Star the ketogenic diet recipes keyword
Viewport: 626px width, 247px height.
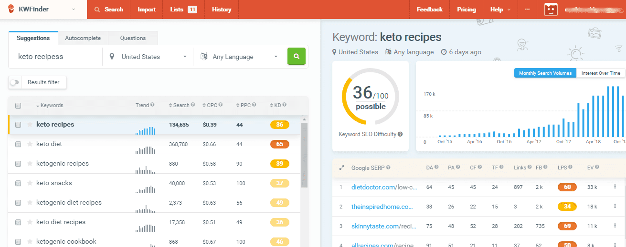click(x=30, y=203)
